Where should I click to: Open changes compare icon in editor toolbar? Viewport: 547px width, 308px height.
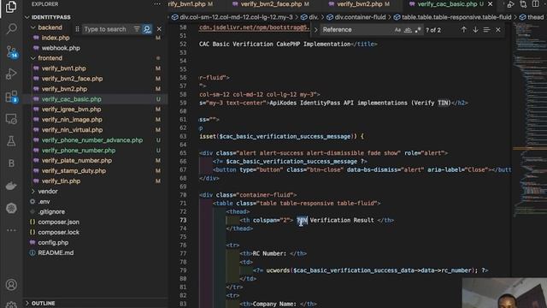[x=523, y=4]
